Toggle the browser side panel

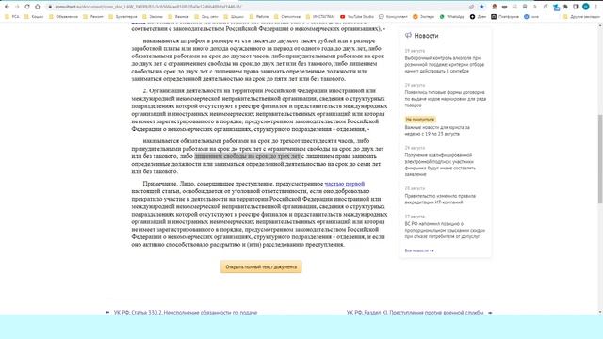click(576, 7)
